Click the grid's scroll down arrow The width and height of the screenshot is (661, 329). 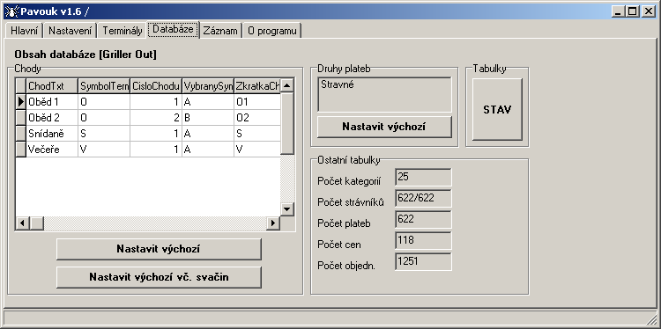pyautogui.click(x=287, y=209)
